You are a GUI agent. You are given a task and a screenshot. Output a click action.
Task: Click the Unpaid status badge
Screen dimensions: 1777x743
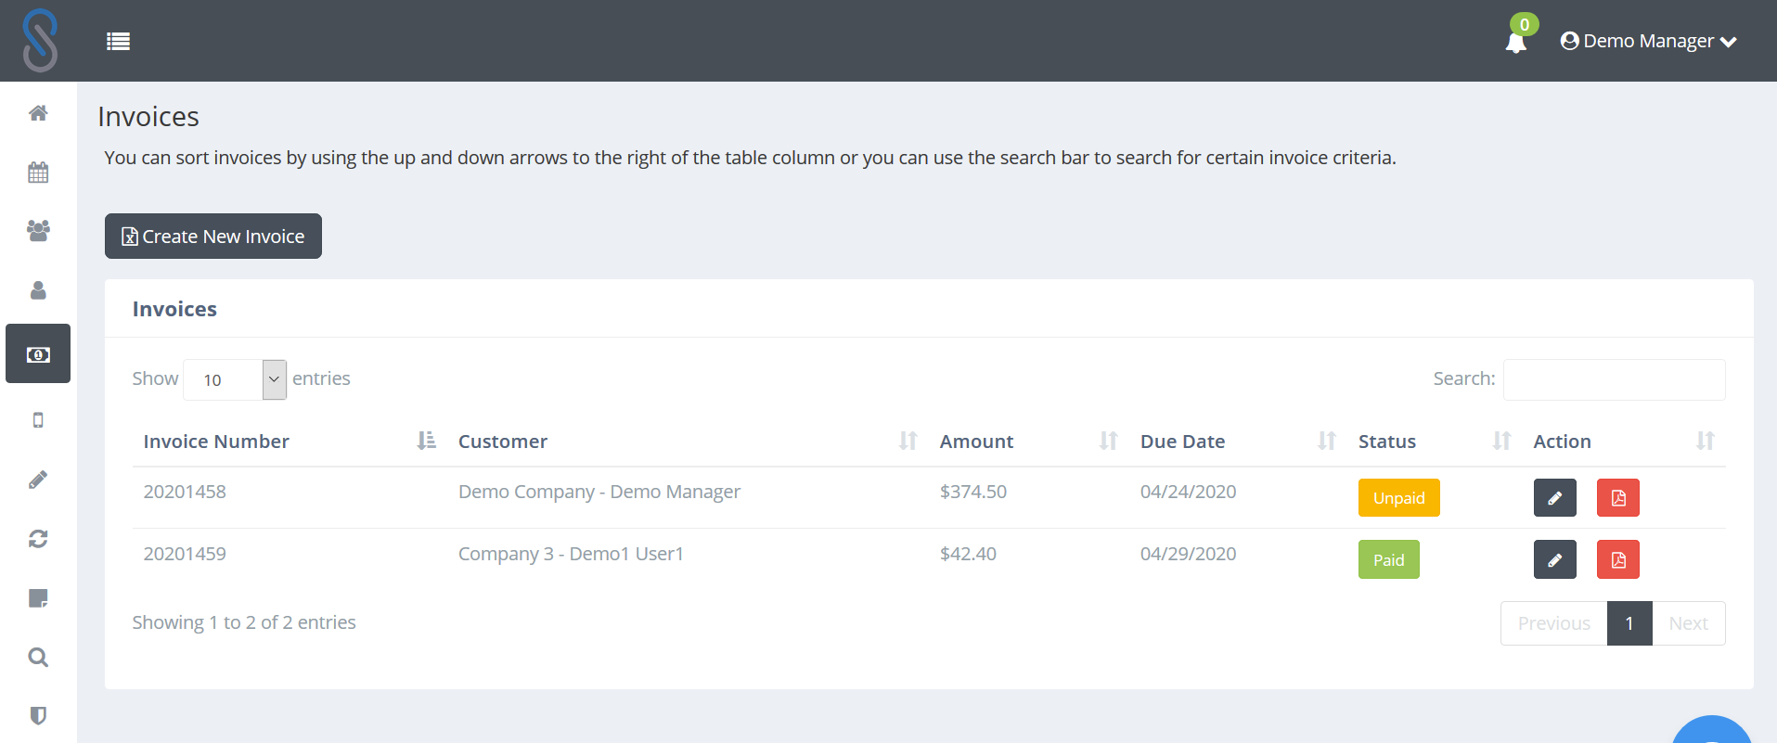tap(1398, 498)
